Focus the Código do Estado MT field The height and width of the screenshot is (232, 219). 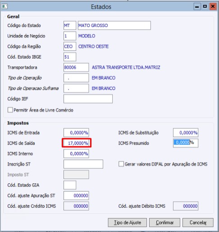coord(70,25)
